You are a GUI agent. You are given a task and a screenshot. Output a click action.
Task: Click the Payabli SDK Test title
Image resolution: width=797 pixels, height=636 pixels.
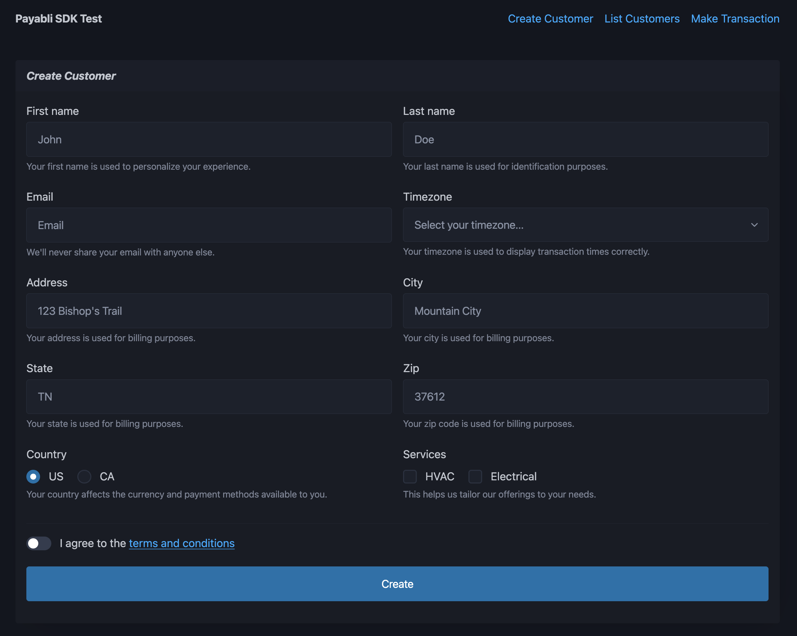point(58,19)
